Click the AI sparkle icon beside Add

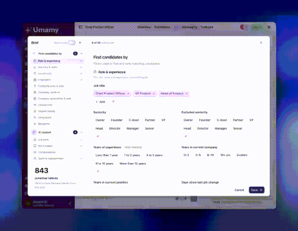pos(114,101)
